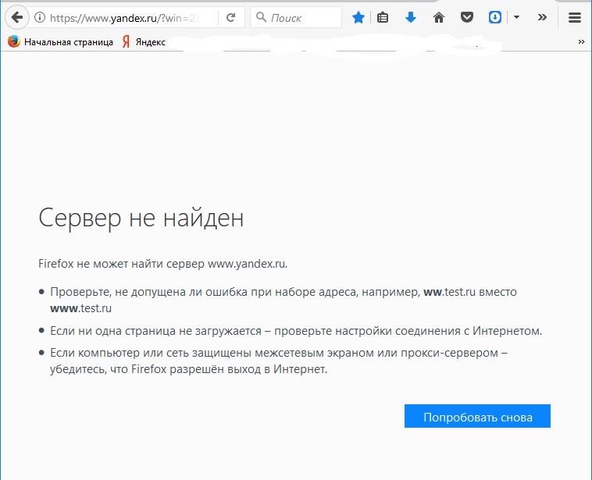Go to home page icon
Image resolution: width=592 pixels, height=480 pixels.
point(439,17)
